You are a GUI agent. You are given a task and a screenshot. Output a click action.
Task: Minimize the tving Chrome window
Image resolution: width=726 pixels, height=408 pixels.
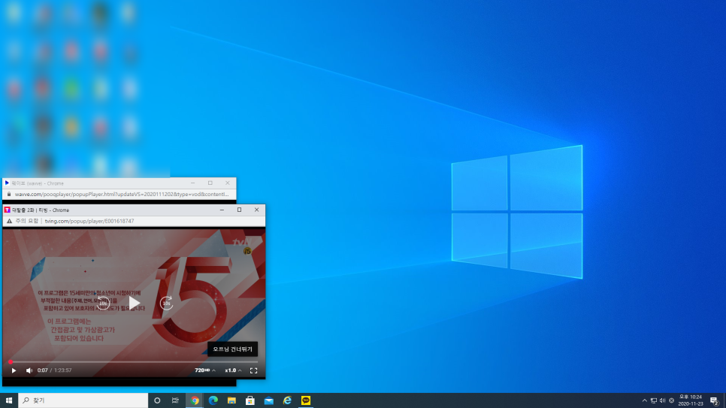tap(222, 210)
